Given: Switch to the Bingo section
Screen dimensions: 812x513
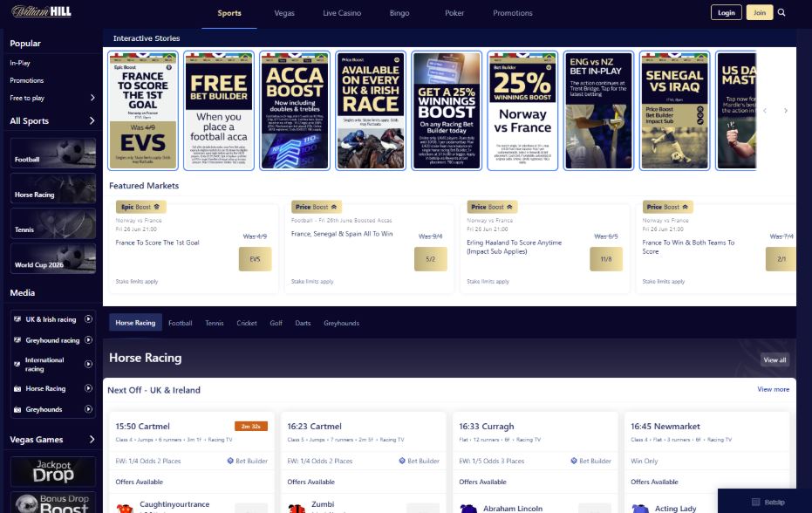Looking at the screenshot, I should point(399,13).
